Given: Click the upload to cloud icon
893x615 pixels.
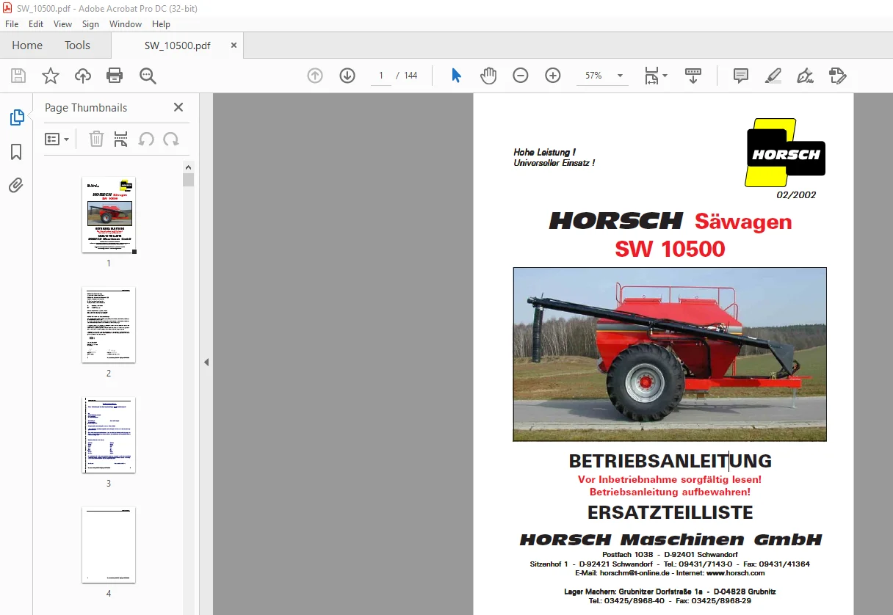Looking at the screenshot, I should (83, 76).
